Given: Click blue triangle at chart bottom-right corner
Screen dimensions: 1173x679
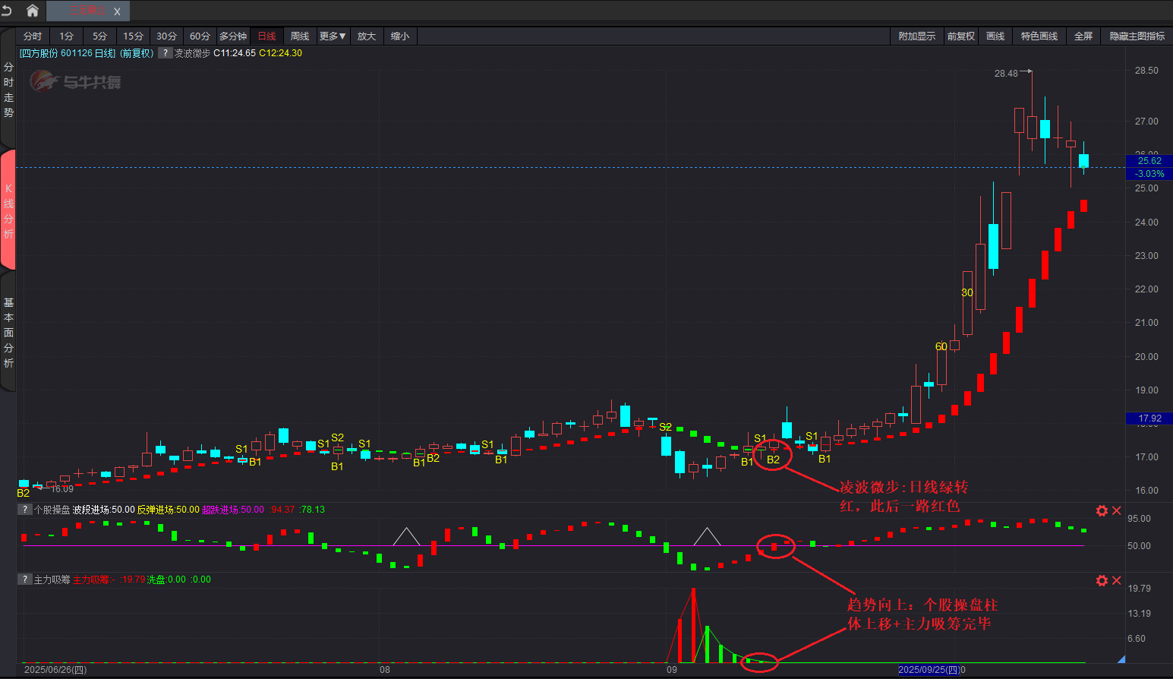Looking at the screenshot, I should point(1121,658).
